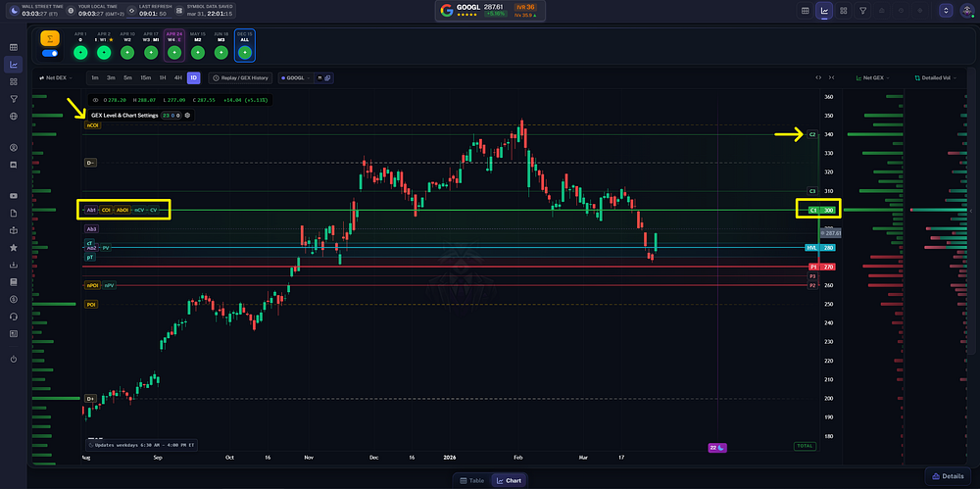Toggle the DEC 15 ALL expiry circle
The height and width of the screenshot is (489, 980).
tap(244, 53)
